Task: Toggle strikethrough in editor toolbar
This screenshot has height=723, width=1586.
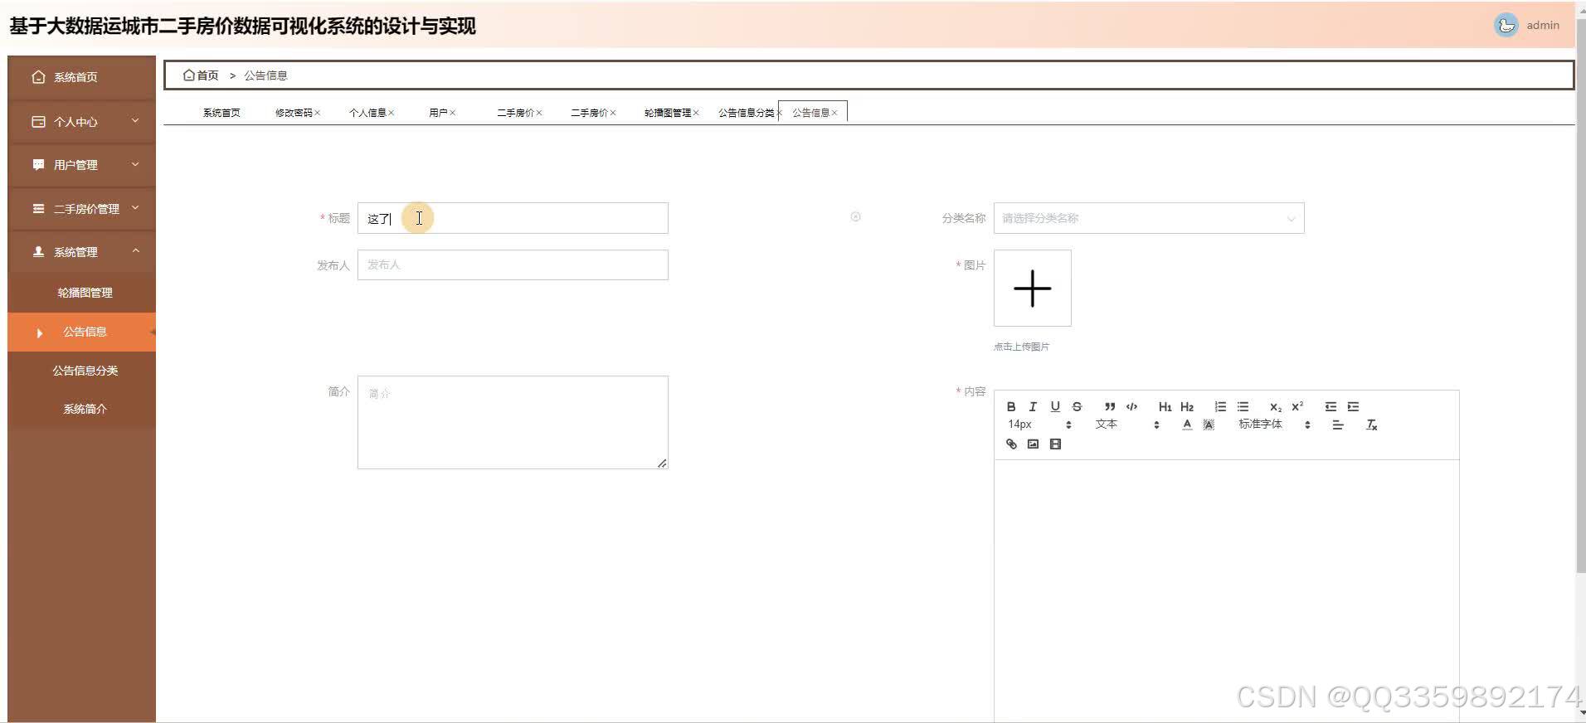Action: (x=1077, y=406)
